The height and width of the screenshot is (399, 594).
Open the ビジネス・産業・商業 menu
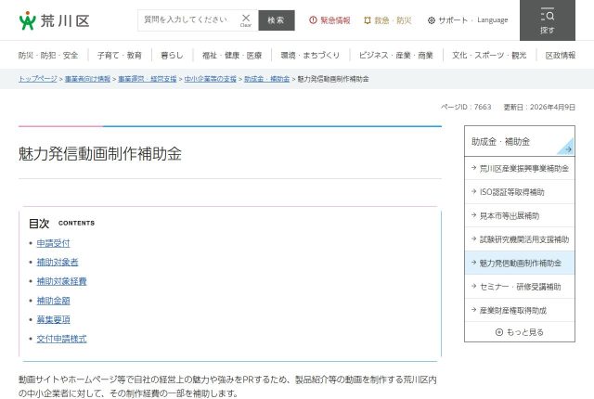[x=396, y=56]
